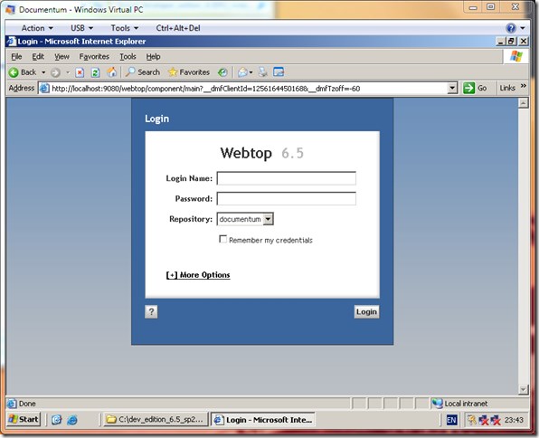This screenshot has width=539, height=438.
Task: Click the EN language bar indicator
Action: [x=451, y=420]
